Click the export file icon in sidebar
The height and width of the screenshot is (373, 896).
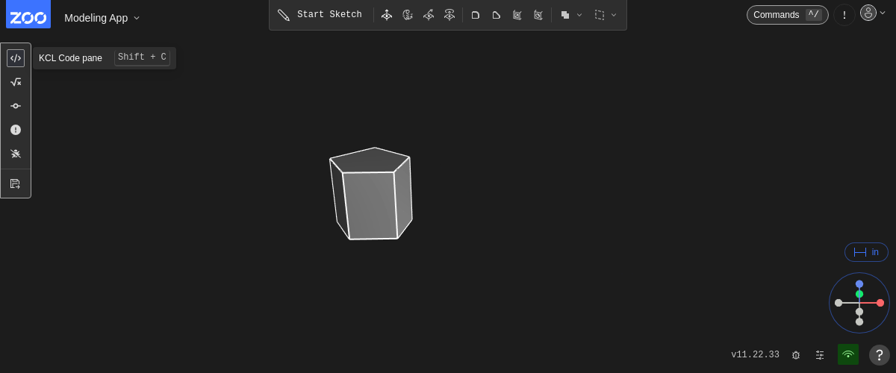point(16,184)
